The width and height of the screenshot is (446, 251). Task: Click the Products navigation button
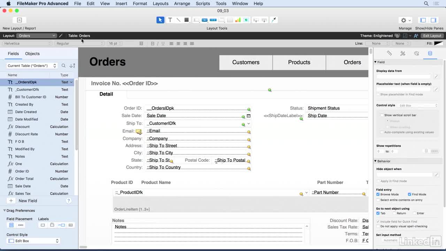tap(299, 62)
